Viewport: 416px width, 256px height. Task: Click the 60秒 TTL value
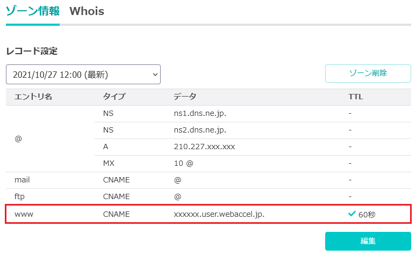[367, 214]
